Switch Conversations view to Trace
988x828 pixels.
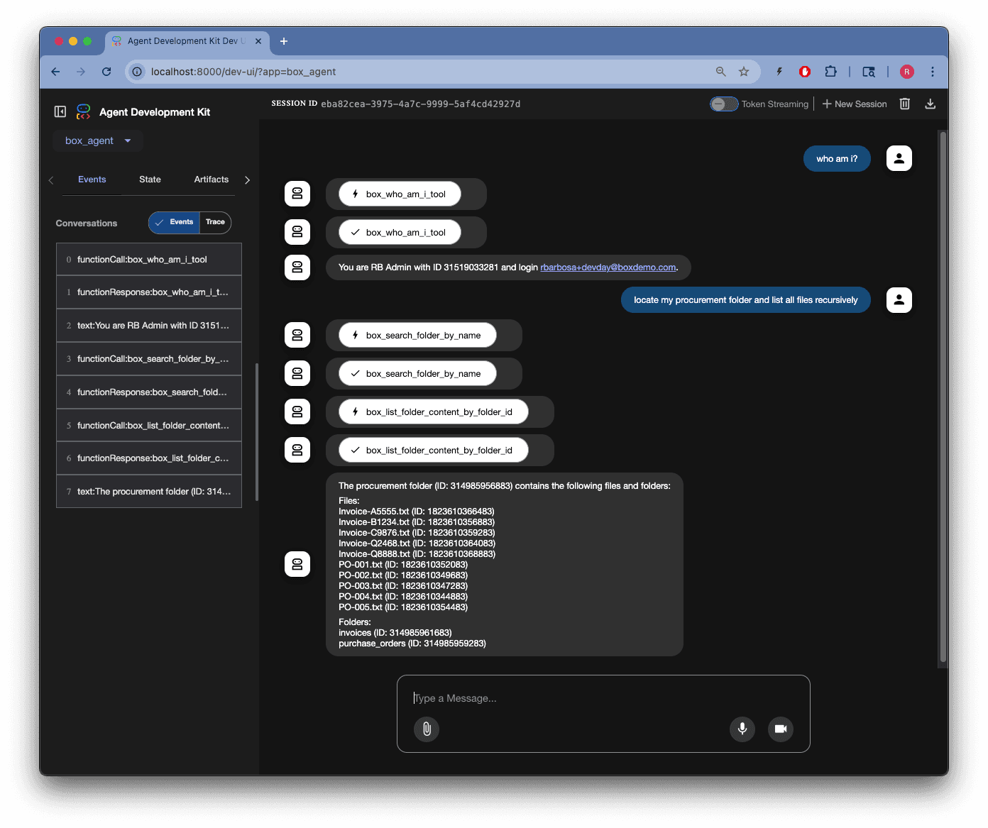tap(215, 222)
